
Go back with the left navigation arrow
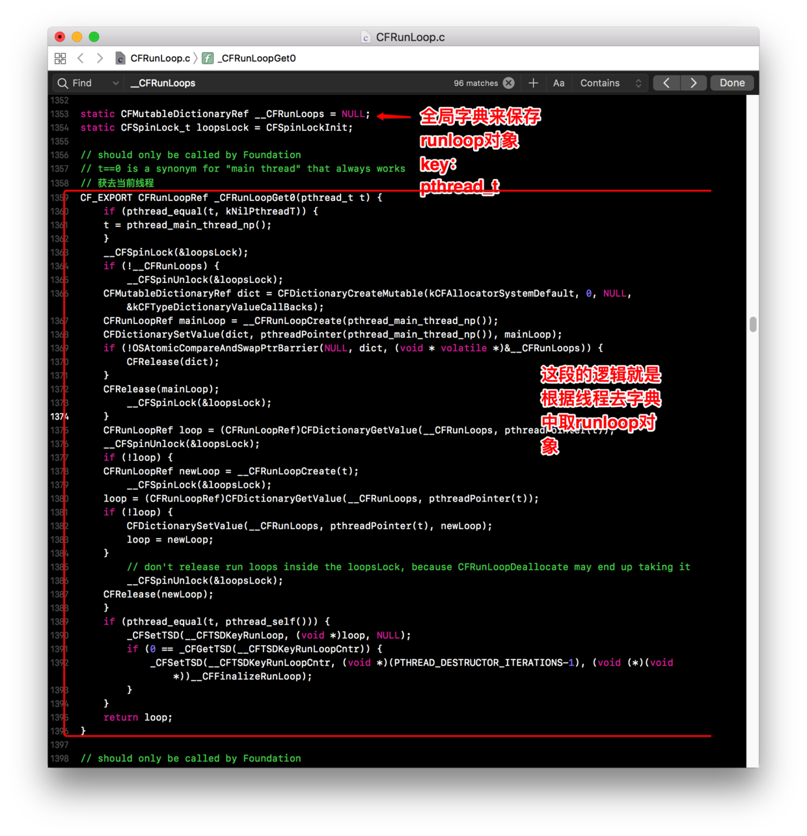[x=81, y=59]
